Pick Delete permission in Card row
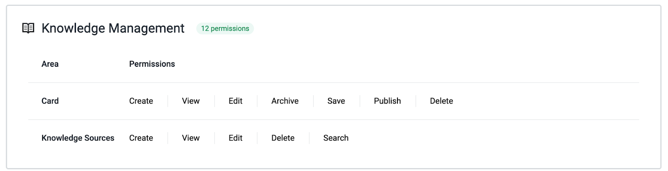 click(x=442, y=101)
